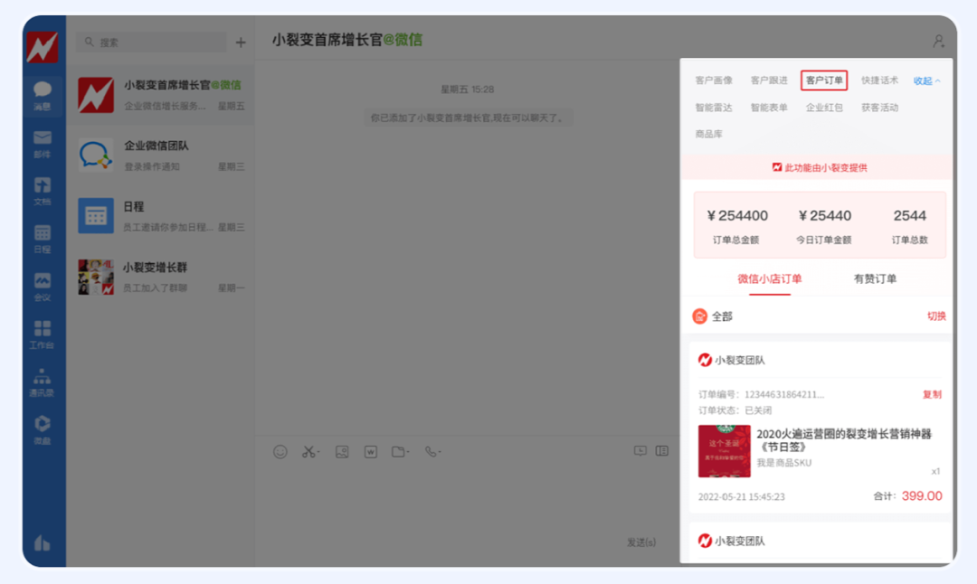Image resolution: width=977 pixels, height=584 pixels.
Task: Switch to the 有赞订单 tab
Action: point(874,279)
